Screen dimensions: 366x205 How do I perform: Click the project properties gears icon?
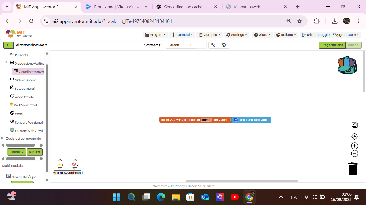[214, 45]
